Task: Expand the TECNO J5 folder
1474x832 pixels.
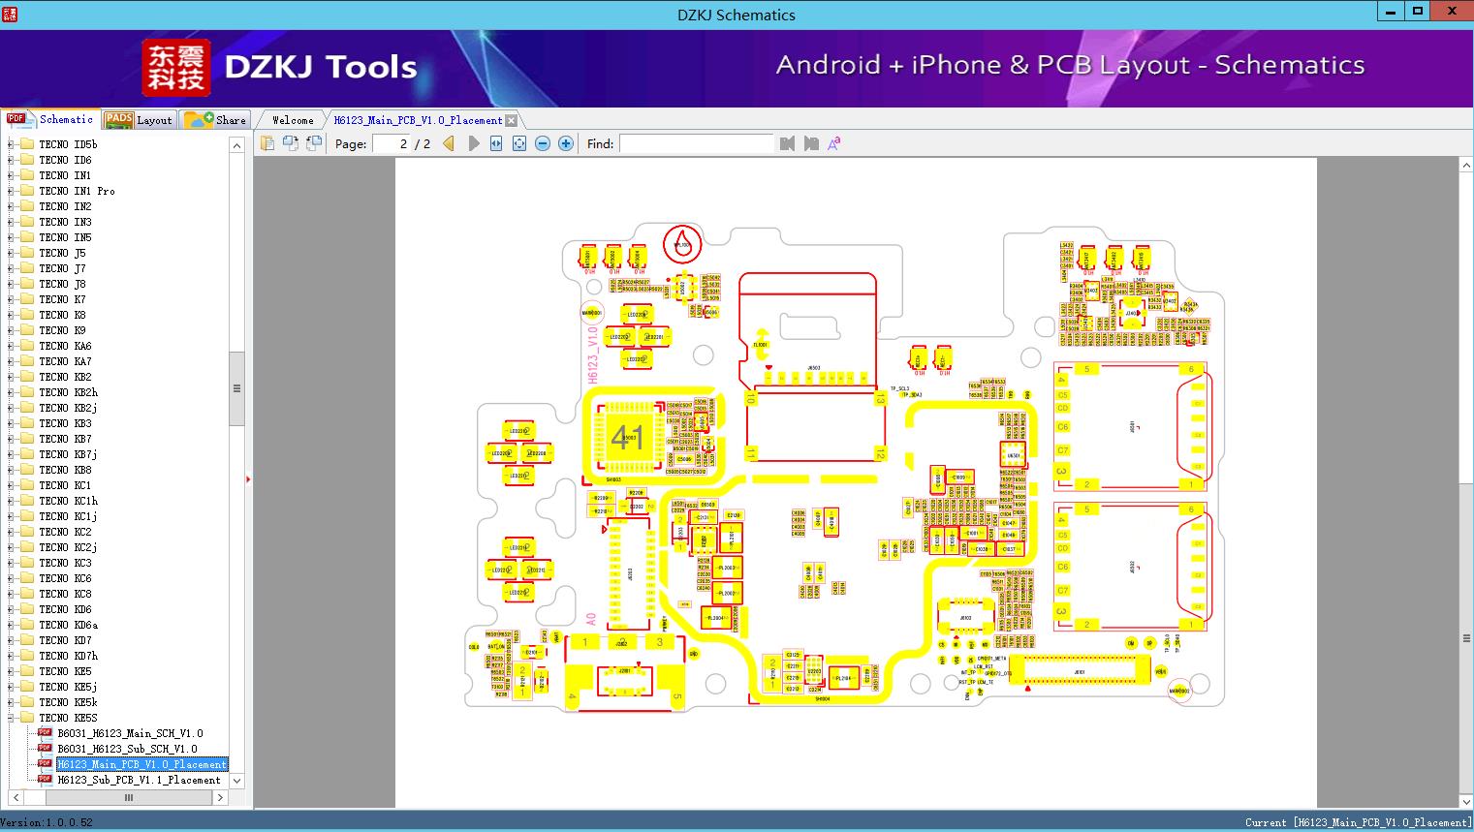Action: tap(11, 253)
